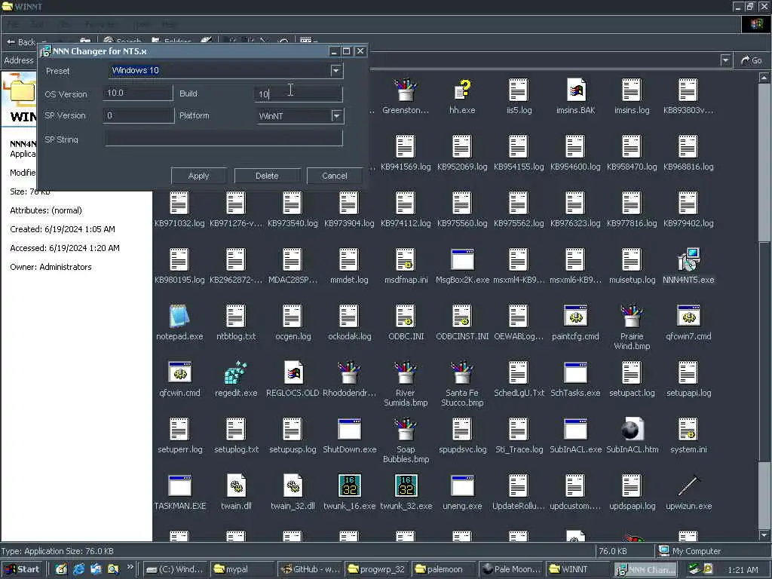Select the iis5.log file
The width and height of the screenshot is (772, 579).
(x=519, y=90)
